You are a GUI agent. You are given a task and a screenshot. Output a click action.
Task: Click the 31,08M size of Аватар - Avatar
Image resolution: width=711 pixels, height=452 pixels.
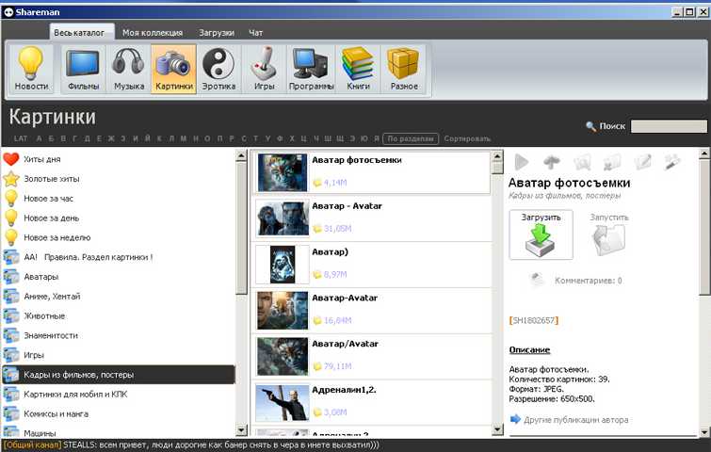point(337,229)
